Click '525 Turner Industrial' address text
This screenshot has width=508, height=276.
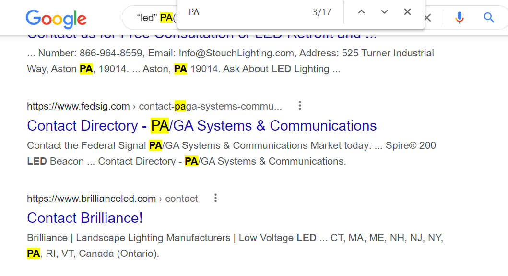click(x=388, y=53)
